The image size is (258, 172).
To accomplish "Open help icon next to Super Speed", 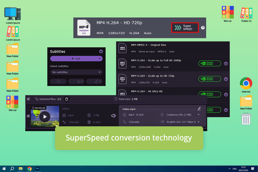I will click(x=203, y=28).
